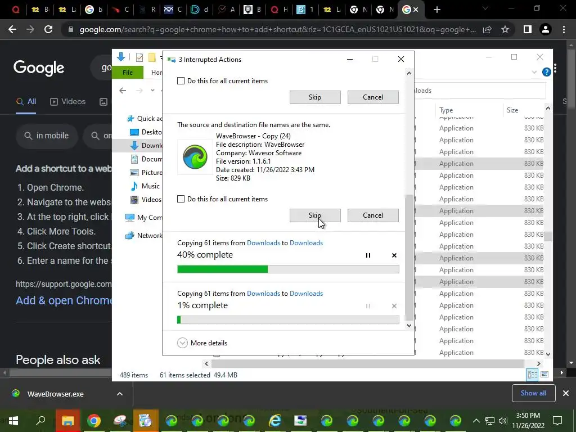This screenshot has width=576, height=432.
Task: Open Chrome tab search dropdown
Action: pos(485,8)
